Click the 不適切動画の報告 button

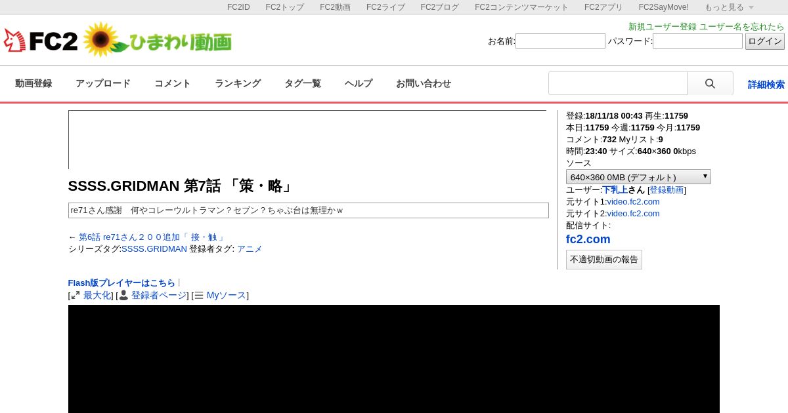pyautogui.click(x=604, y=260)
